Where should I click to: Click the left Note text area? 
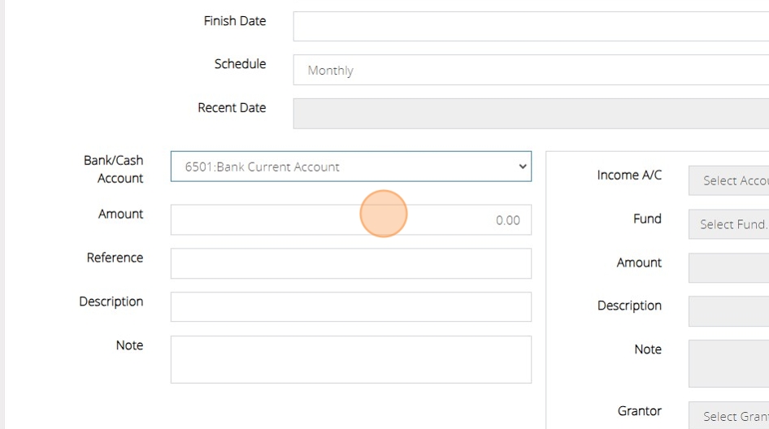(x=350, y=359)
